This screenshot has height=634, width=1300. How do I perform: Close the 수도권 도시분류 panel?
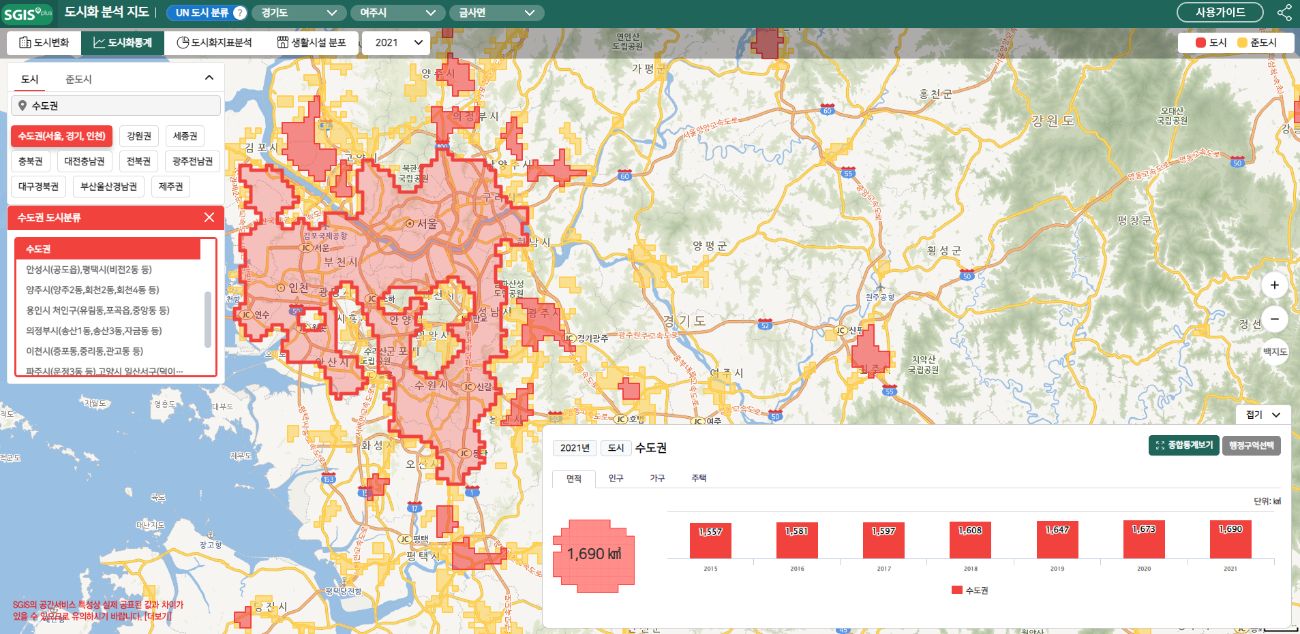[x=209, y=217]
